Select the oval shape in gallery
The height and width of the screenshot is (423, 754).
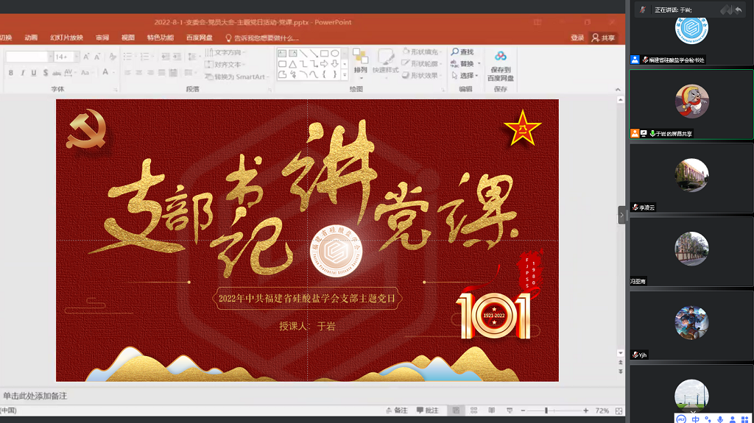coord(335,53)
